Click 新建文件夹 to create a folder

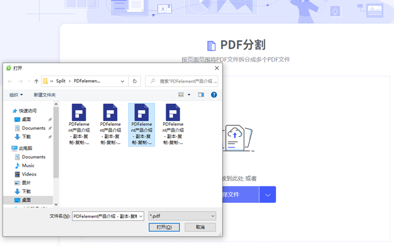(44, 94)
